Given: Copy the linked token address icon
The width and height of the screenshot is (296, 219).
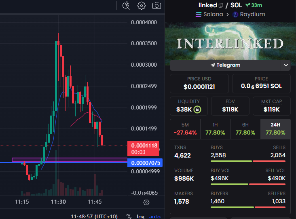Looking at the screenshot, I should coord(221,5).
